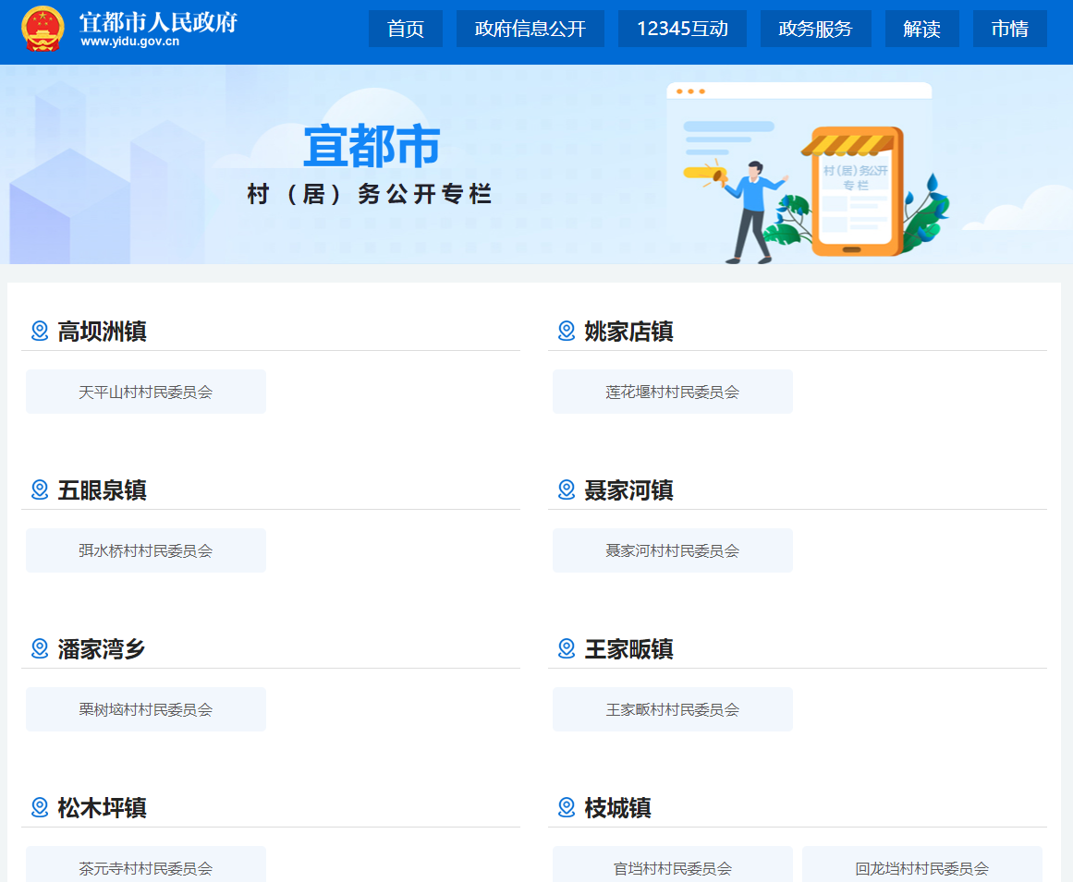The width and height of the screenshot is (1073, 882).
Task: Click the location pin beside 潘家湾乡
Action: click(40, 648)
